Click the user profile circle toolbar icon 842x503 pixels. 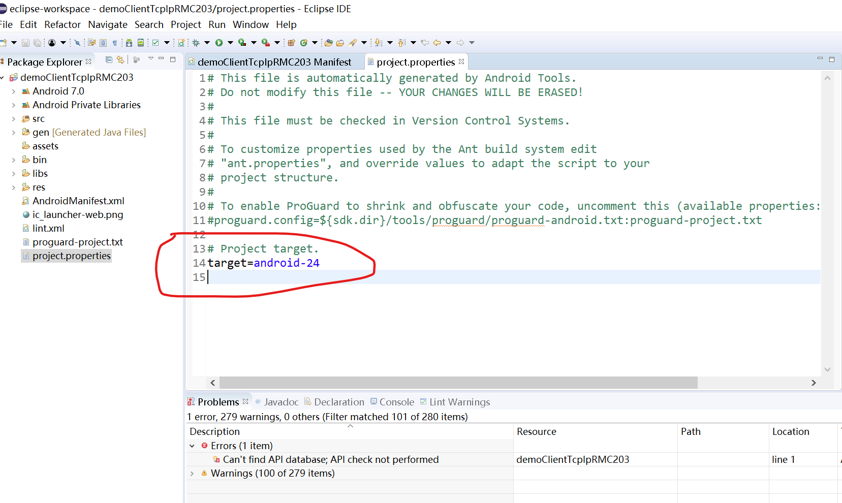coord(52,43)
